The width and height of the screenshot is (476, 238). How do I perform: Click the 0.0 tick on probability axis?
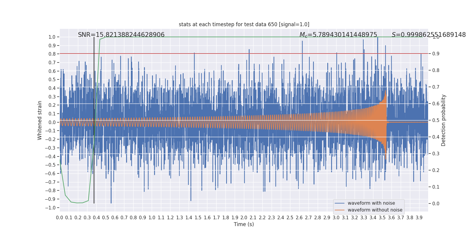(x=436, y=203)
